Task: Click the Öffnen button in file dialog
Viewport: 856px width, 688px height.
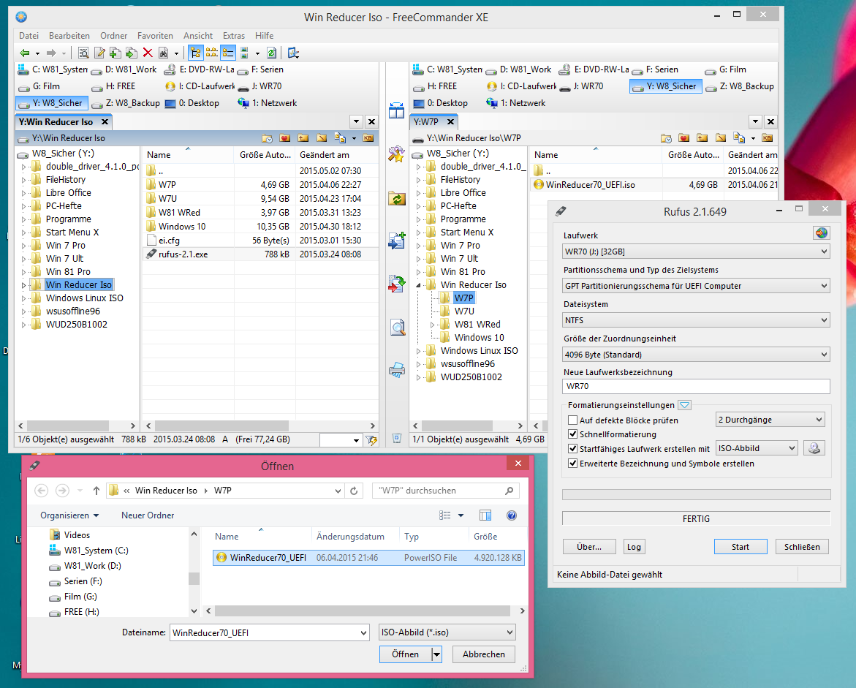Action: click(x=405, y=654)
